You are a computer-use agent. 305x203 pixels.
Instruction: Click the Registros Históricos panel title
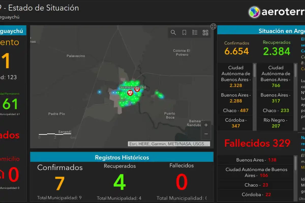click(121, 157)
